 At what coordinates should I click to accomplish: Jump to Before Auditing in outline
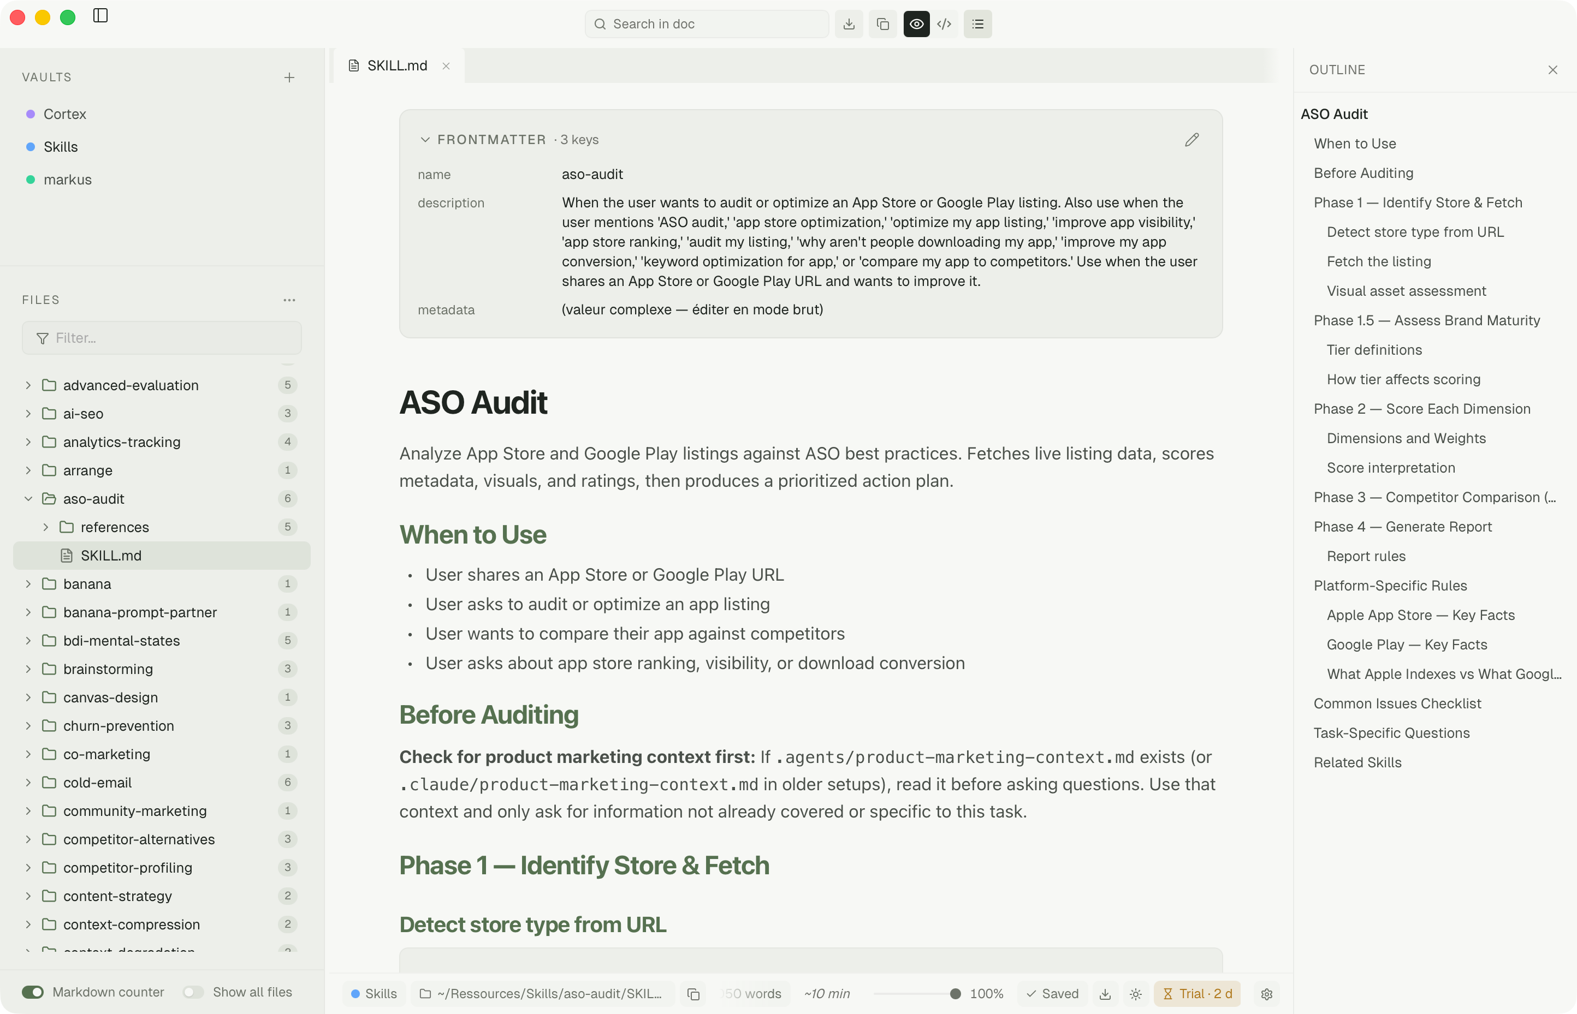(1363, 173)
